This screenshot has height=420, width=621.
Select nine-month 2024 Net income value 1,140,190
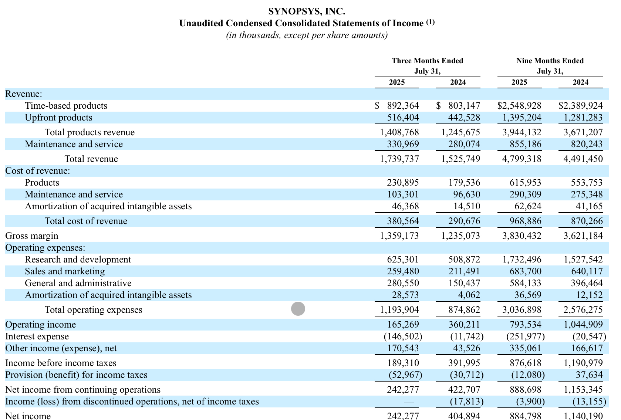pyautogui.click(x=583, y=416)
